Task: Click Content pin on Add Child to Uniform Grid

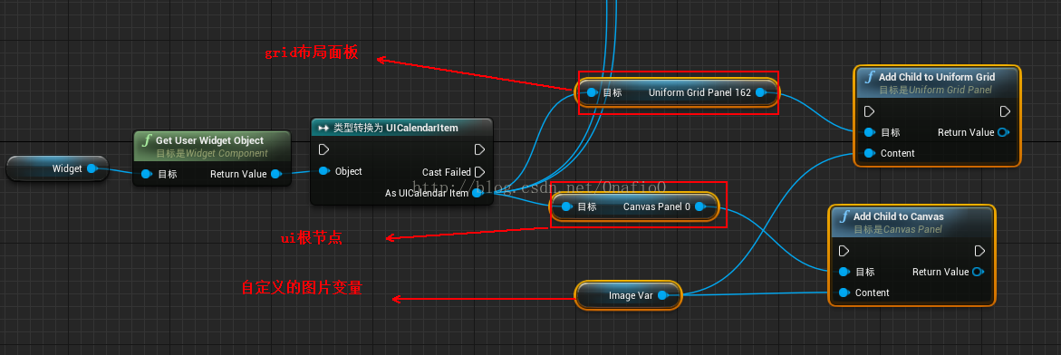Action: point(870,153)
